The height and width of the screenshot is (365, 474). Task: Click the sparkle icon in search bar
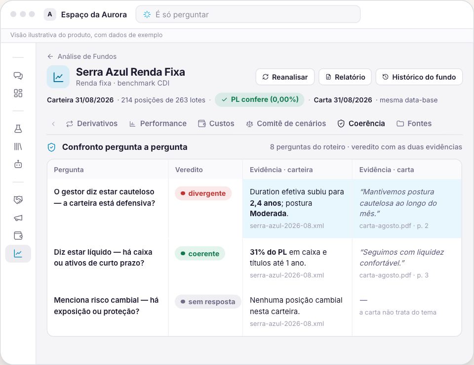[x=147, y=14]
